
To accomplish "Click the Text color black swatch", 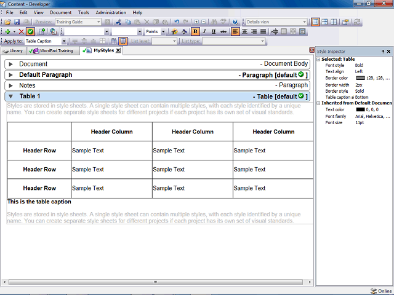I will click(360, 109).
